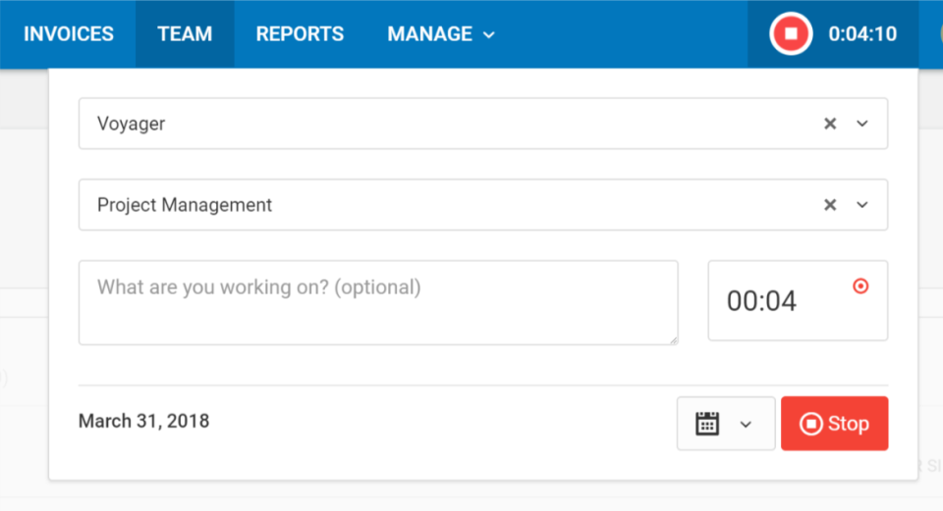Click the stop timer icon in header

791,34
